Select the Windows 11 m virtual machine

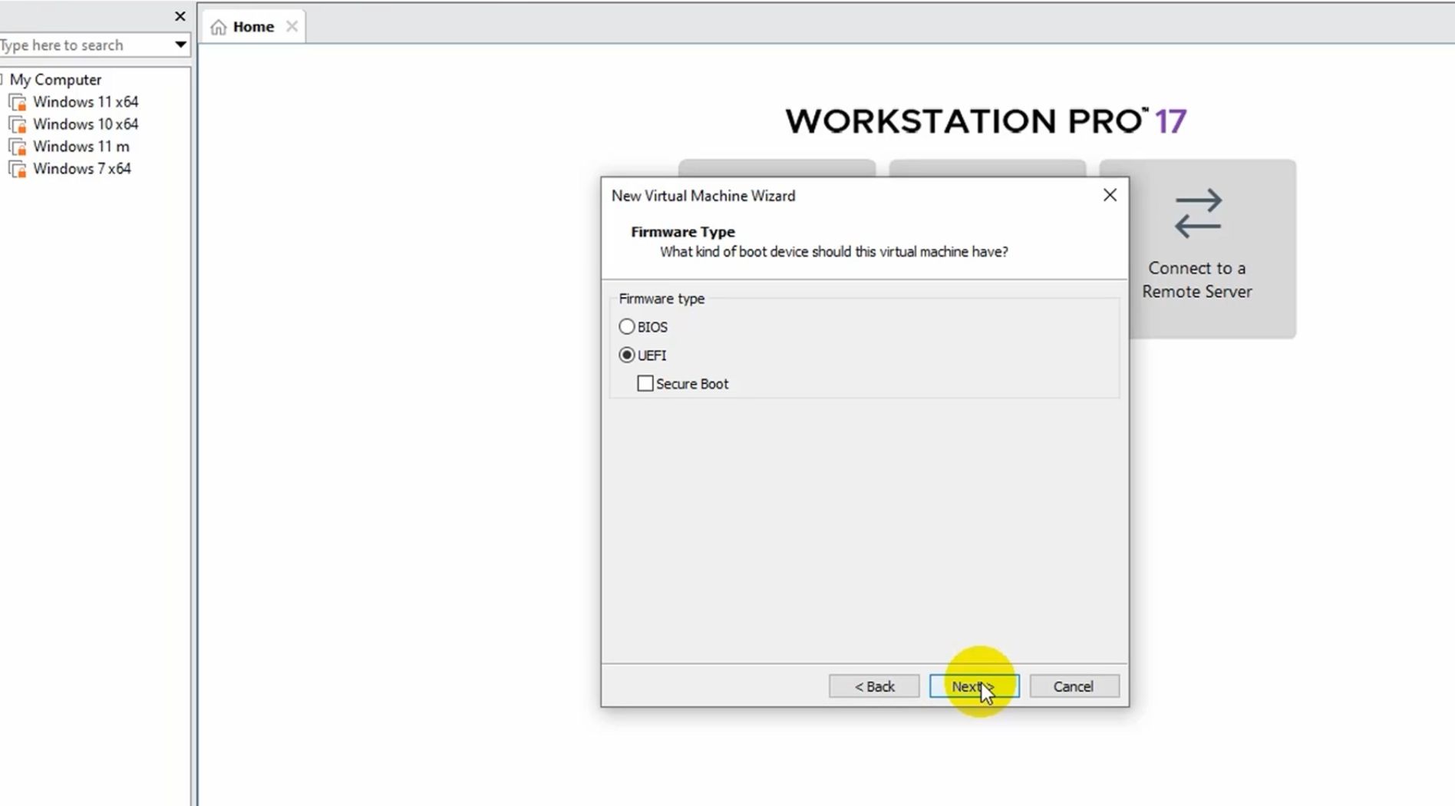[81, 147]
